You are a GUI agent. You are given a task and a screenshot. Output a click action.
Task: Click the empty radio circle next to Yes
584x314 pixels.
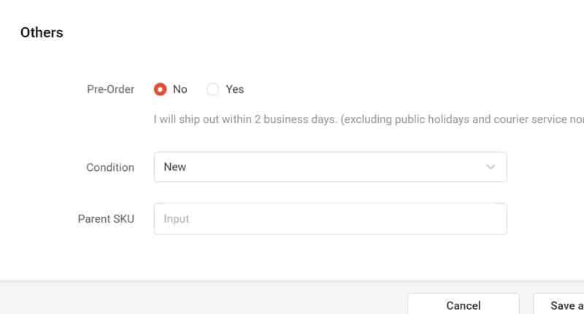[x=212, y=89]
